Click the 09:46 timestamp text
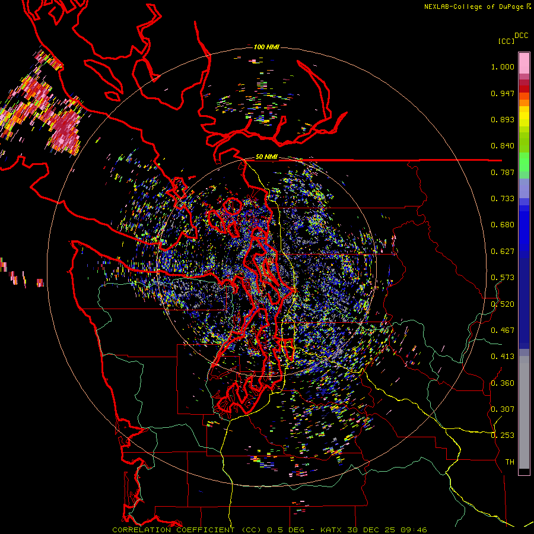534x534 pixels. coord(413,530)
